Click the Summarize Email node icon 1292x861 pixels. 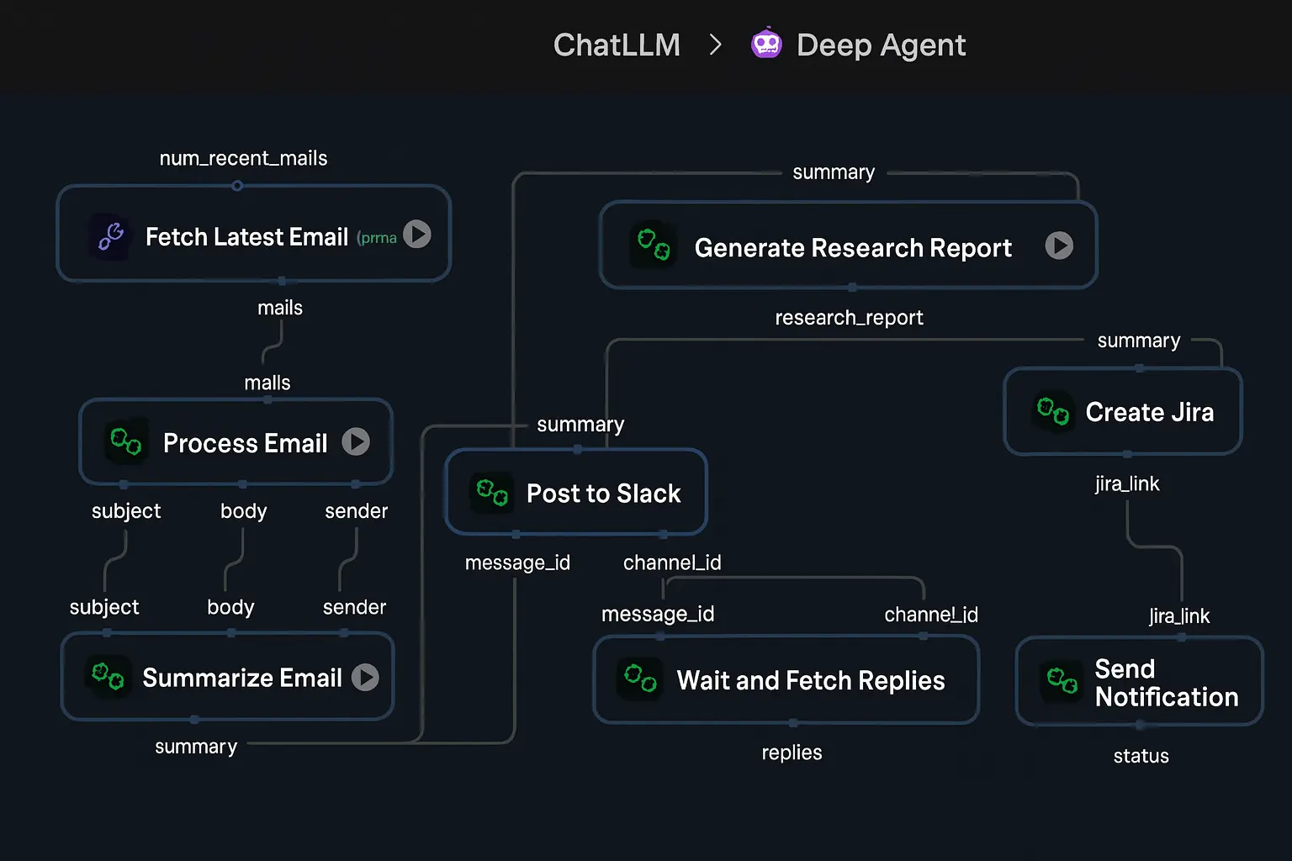[x=108, y=676]
